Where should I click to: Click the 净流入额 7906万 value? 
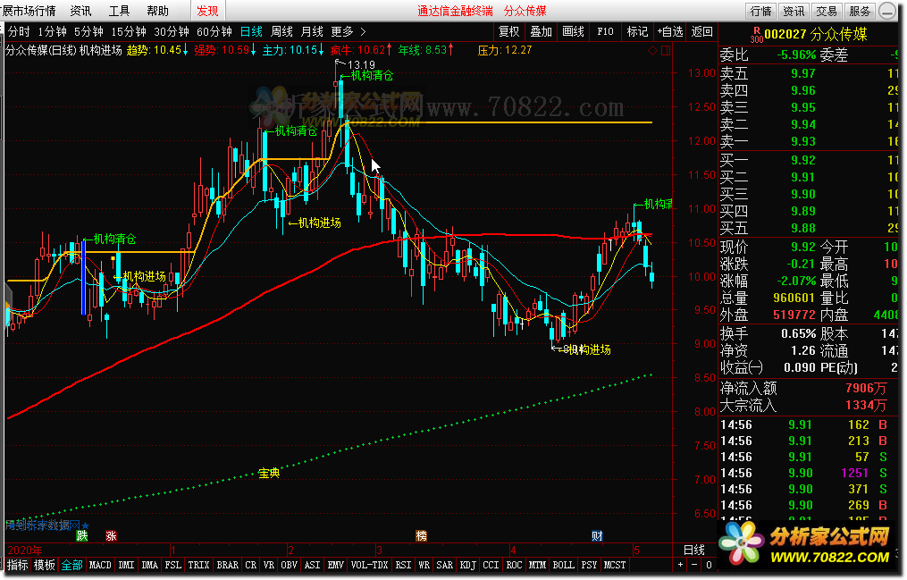point(865,388)
